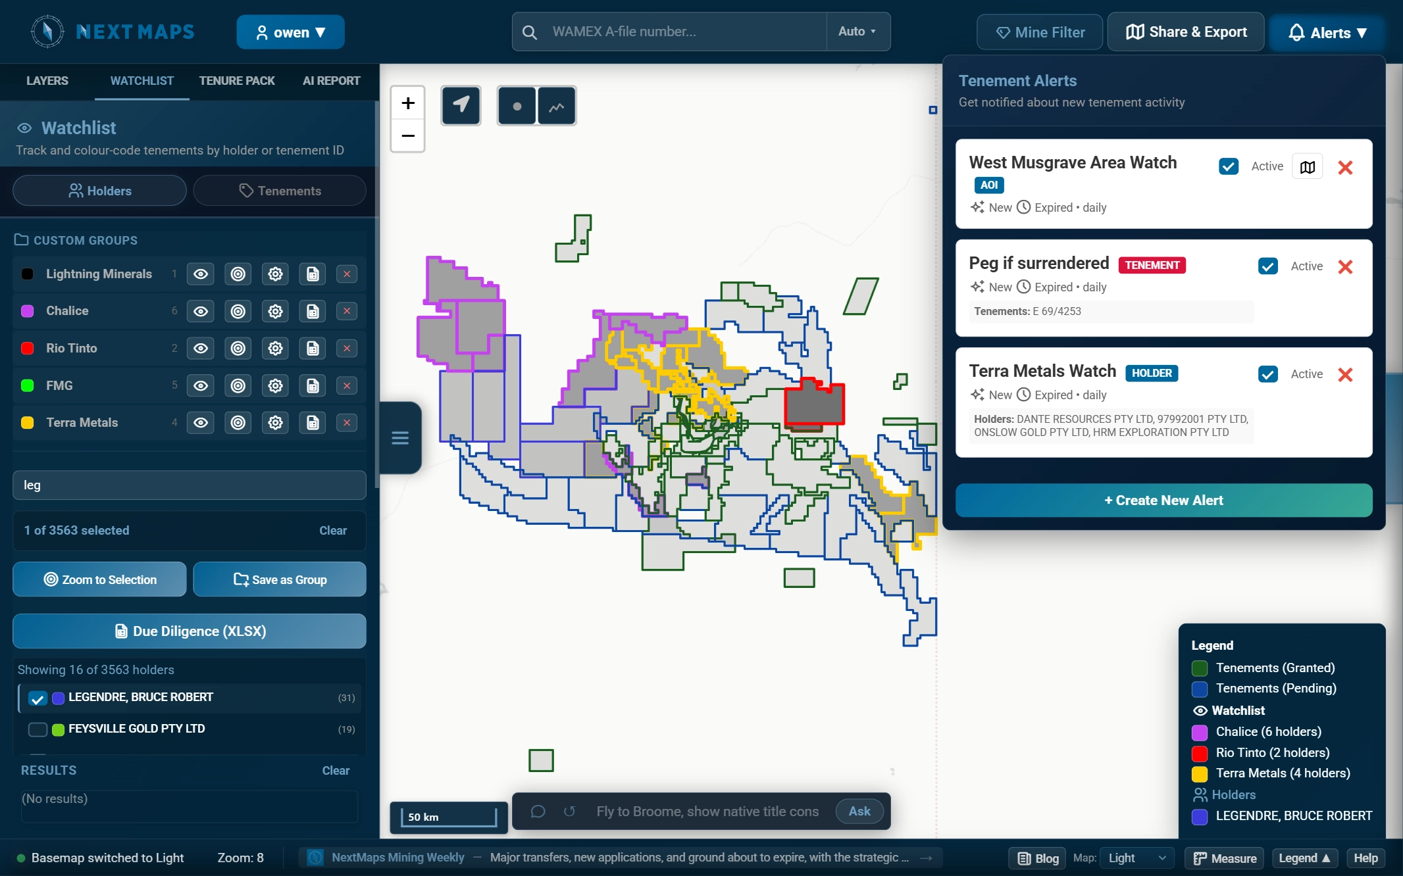Toggle visibility of Lightning Minerals group
Image resolution: width=1403 pixels, height=876 pixels.
coord(201,274)
